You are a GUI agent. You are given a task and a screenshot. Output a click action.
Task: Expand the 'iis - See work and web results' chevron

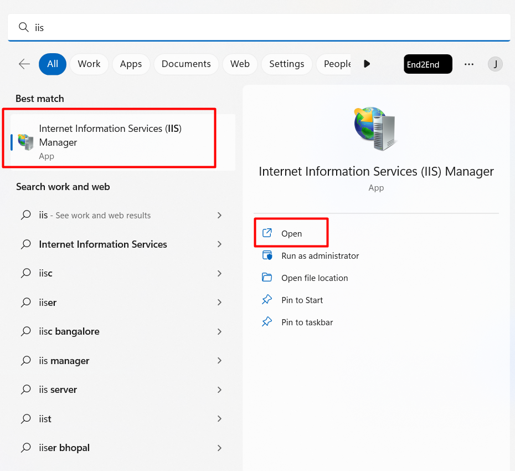(219, 216)
